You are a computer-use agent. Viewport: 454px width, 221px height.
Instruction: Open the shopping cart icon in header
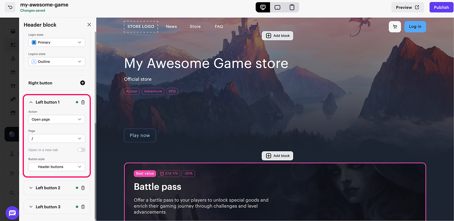(x=395, y=27)
